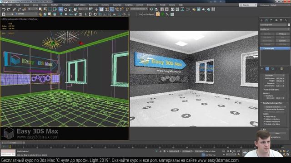Toggle Show End Result in modifier stack

click(x=267, y=68)
